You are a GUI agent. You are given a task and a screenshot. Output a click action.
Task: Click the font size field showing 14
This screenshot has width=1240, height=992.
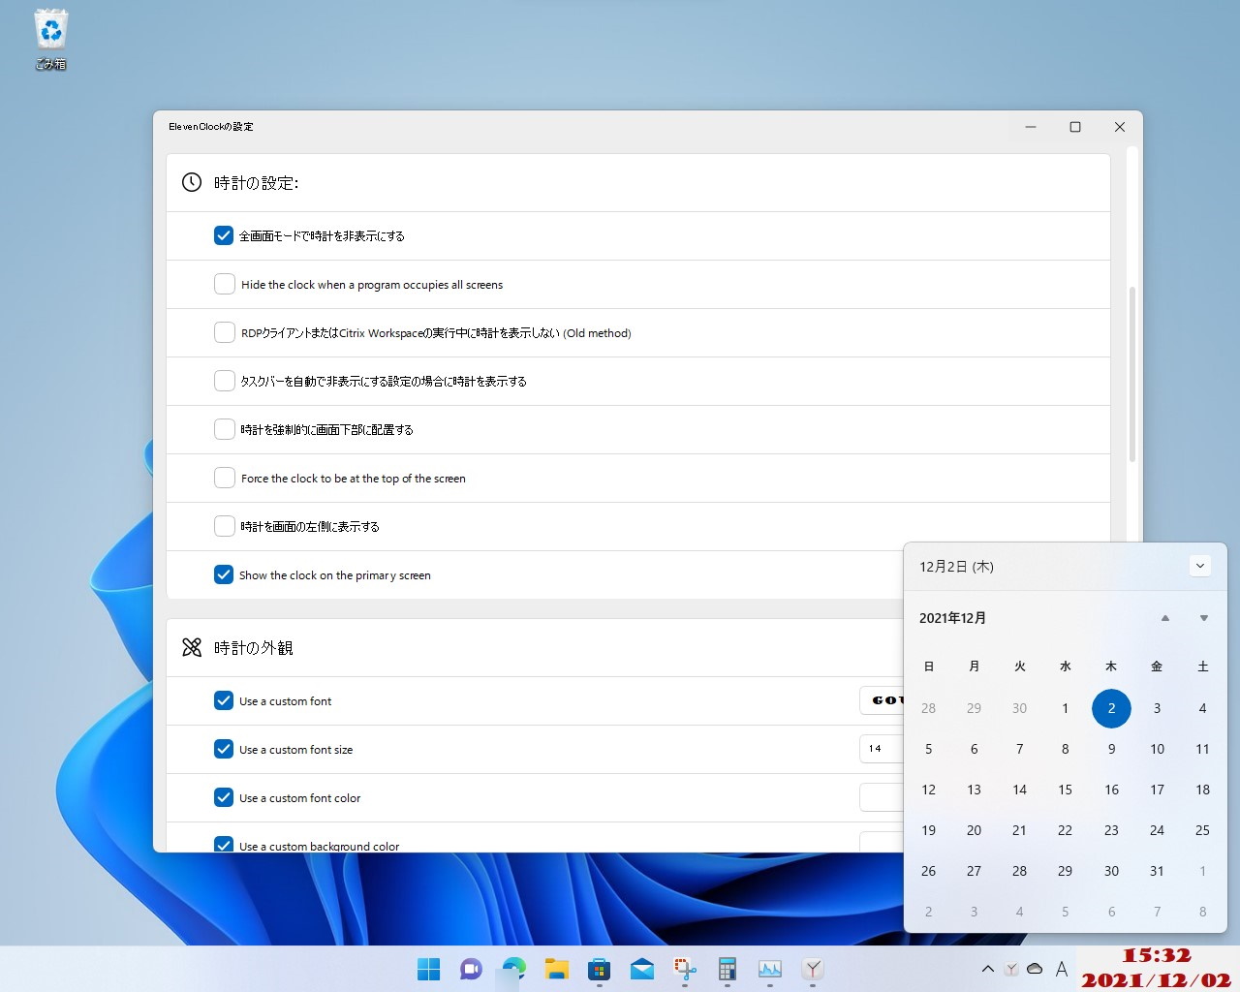click(x=877, y=749)
